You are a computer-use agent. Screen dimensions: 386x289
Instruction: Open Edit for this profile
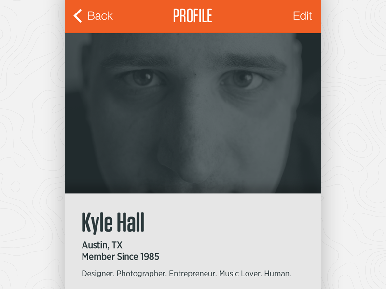[302, 16]
